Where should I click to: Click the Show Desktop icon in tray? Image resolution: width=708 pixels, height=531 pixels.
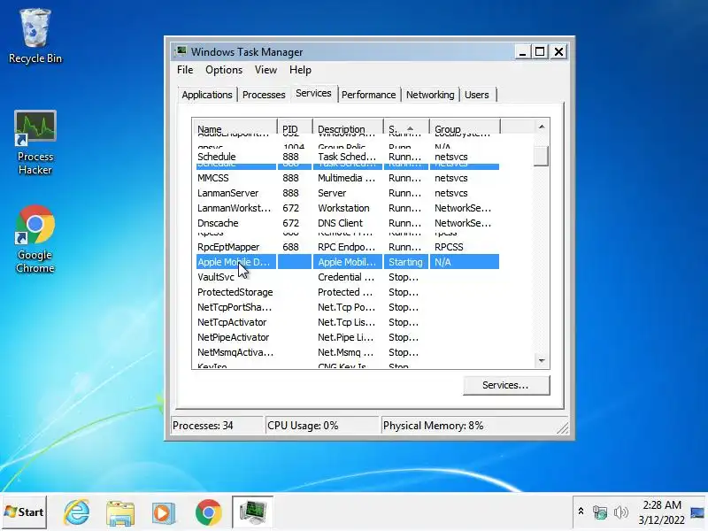(697, 512)
